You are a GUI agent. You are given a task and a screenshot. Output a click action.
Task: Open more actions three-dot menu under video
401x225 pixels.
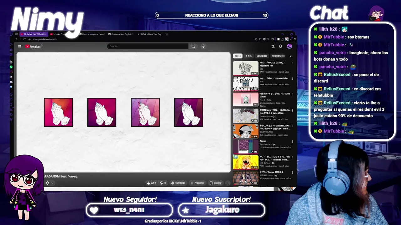tap(228, 183)
